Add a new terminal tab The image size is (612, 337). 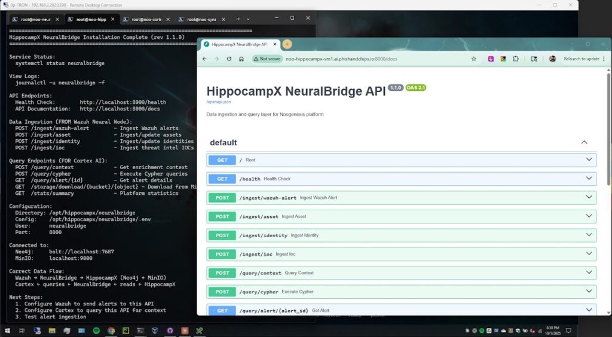238,19
